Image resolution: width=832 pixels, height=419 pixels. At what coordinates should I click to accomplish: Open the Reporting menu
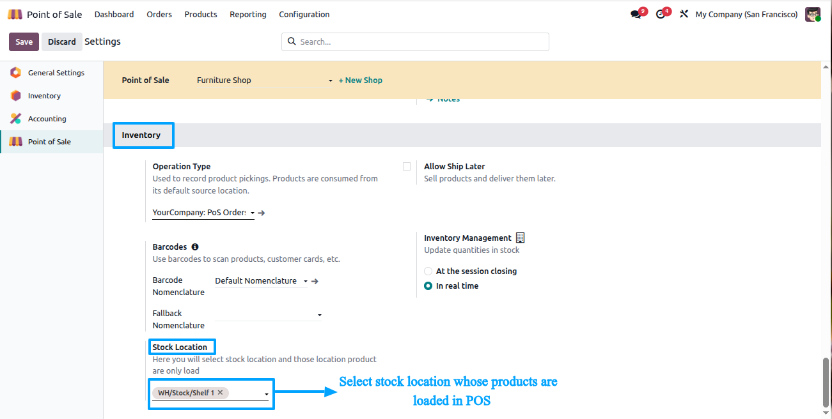(248, 14)
